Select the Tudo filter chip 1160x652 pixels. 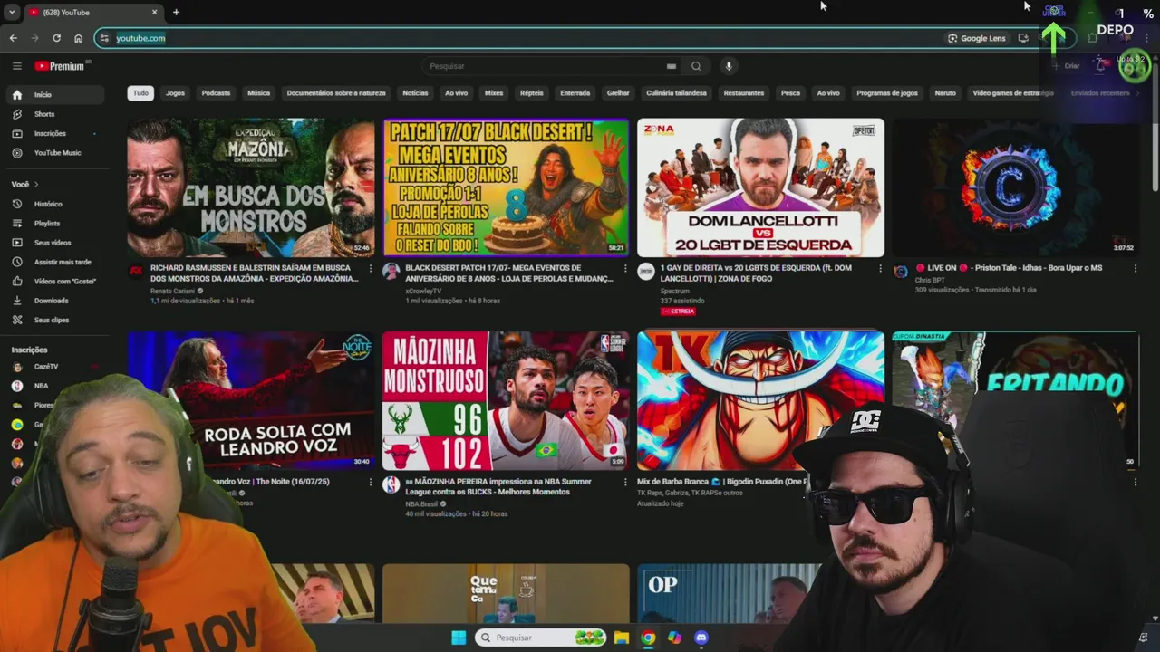pos(140,92)
